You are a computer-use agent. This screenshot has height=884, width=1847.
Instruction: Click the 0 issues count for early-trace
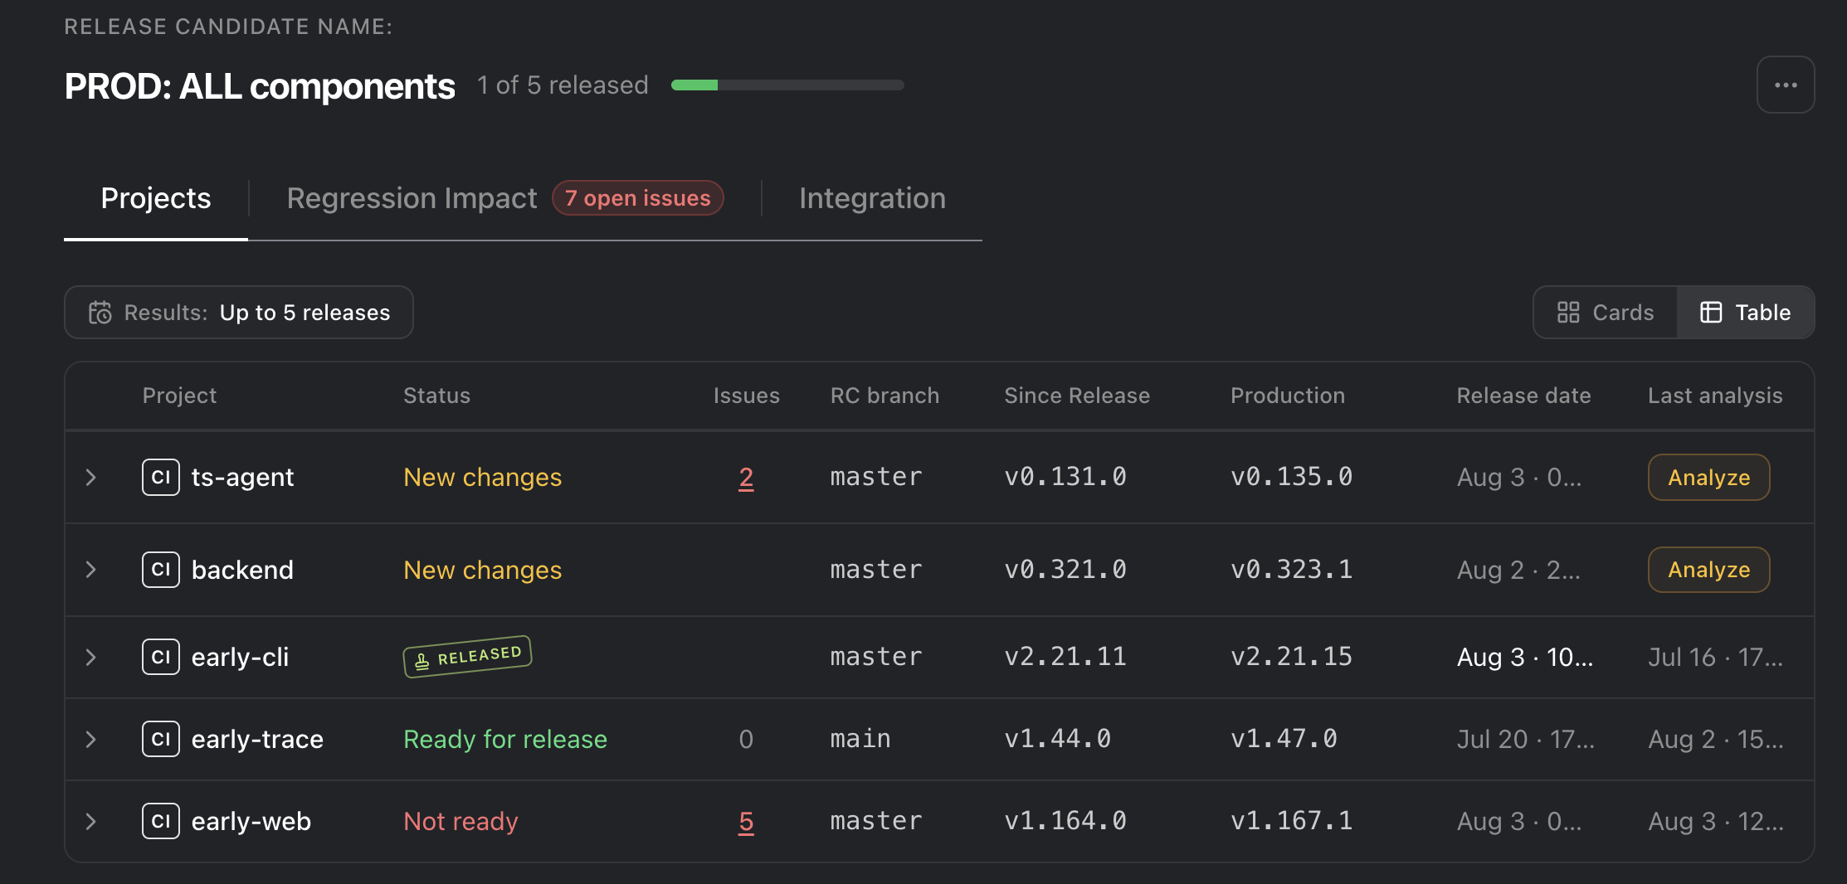(x=746, y=739)
